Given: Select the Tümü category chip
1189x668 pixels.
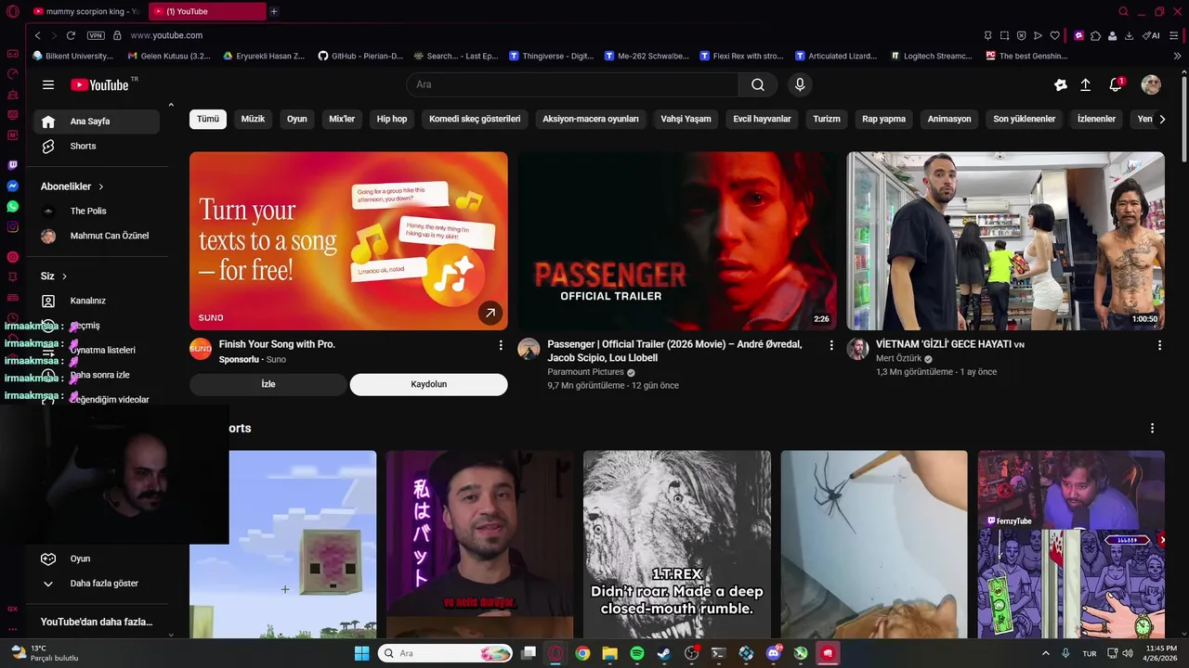Looking at the screenshot, I should [208, 119].
